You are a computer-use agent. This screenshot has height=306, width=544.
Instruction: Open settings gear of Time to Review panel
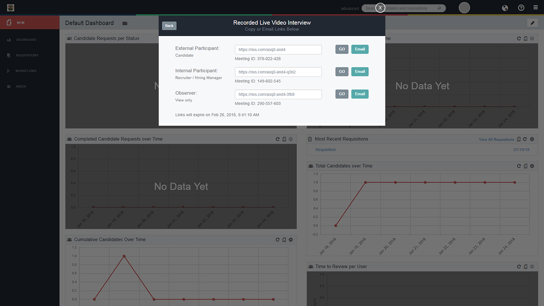532,266
